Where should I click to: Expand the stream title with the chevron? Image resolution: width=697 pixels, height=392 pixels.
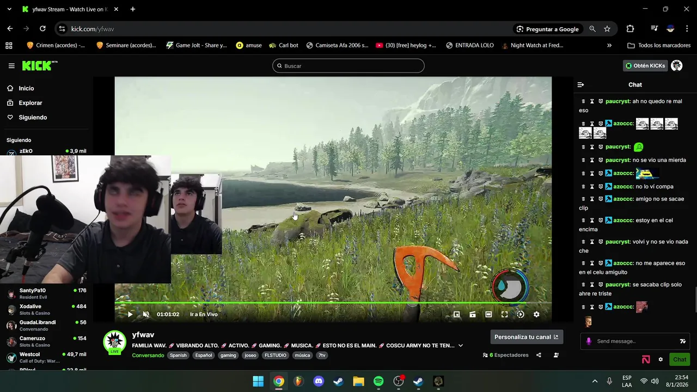[x=461, y=345]
